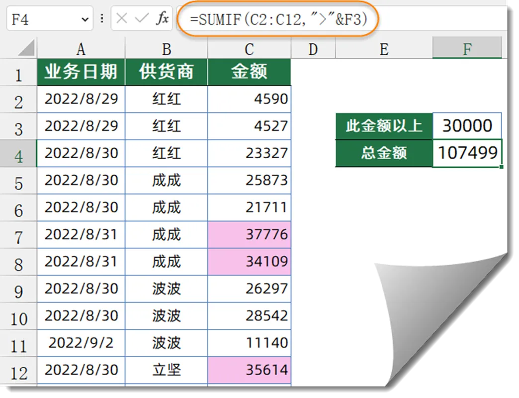Click the Select All corner triangle
519x398 pixels.
coord(26,48)
